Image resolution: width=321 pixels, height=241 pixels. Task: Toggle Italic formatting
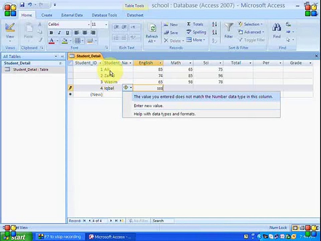click(x=59, y=32)
